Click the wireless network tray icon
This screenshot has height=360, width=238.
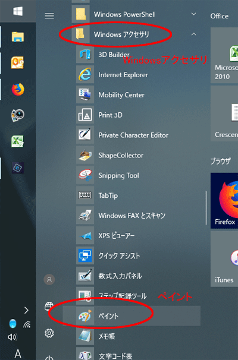(x=27, y=324)
